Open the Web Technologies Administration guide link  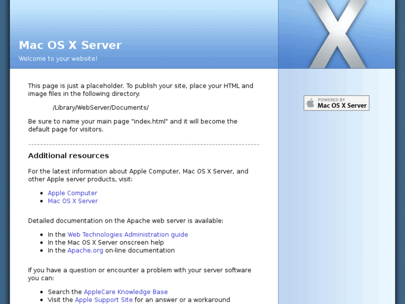[x=128, y=234]
